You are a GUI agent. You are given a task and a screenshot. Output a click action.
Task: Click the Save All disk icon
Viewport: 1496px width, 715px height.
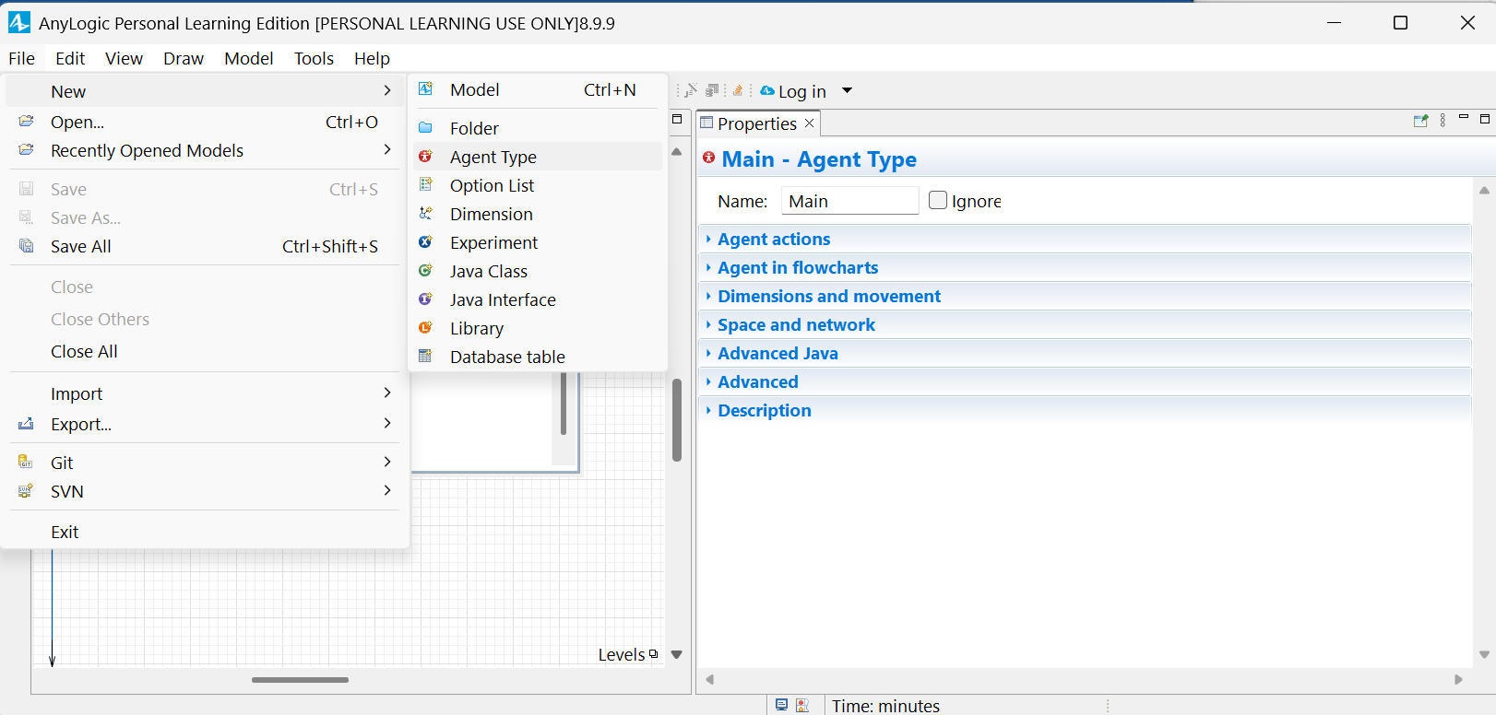point(26,246)
